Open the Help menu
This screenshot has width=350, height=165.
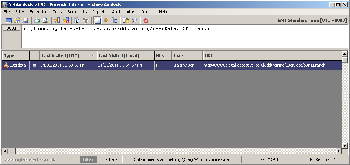163,12
